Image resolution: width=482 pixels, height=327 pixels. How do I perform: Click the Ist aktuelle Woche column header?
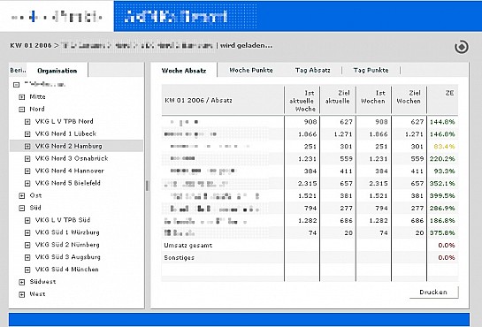tap(302, 101)
